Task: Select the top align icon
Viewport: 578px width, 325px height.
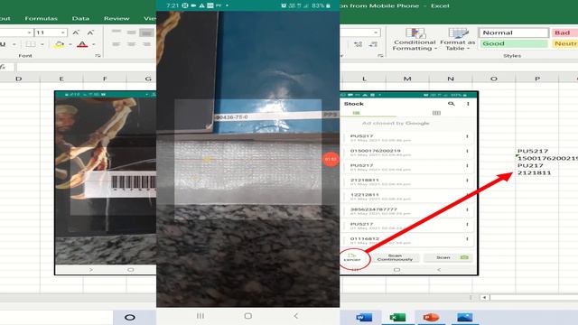Action: pyautogui.click(x=117, y=32)
